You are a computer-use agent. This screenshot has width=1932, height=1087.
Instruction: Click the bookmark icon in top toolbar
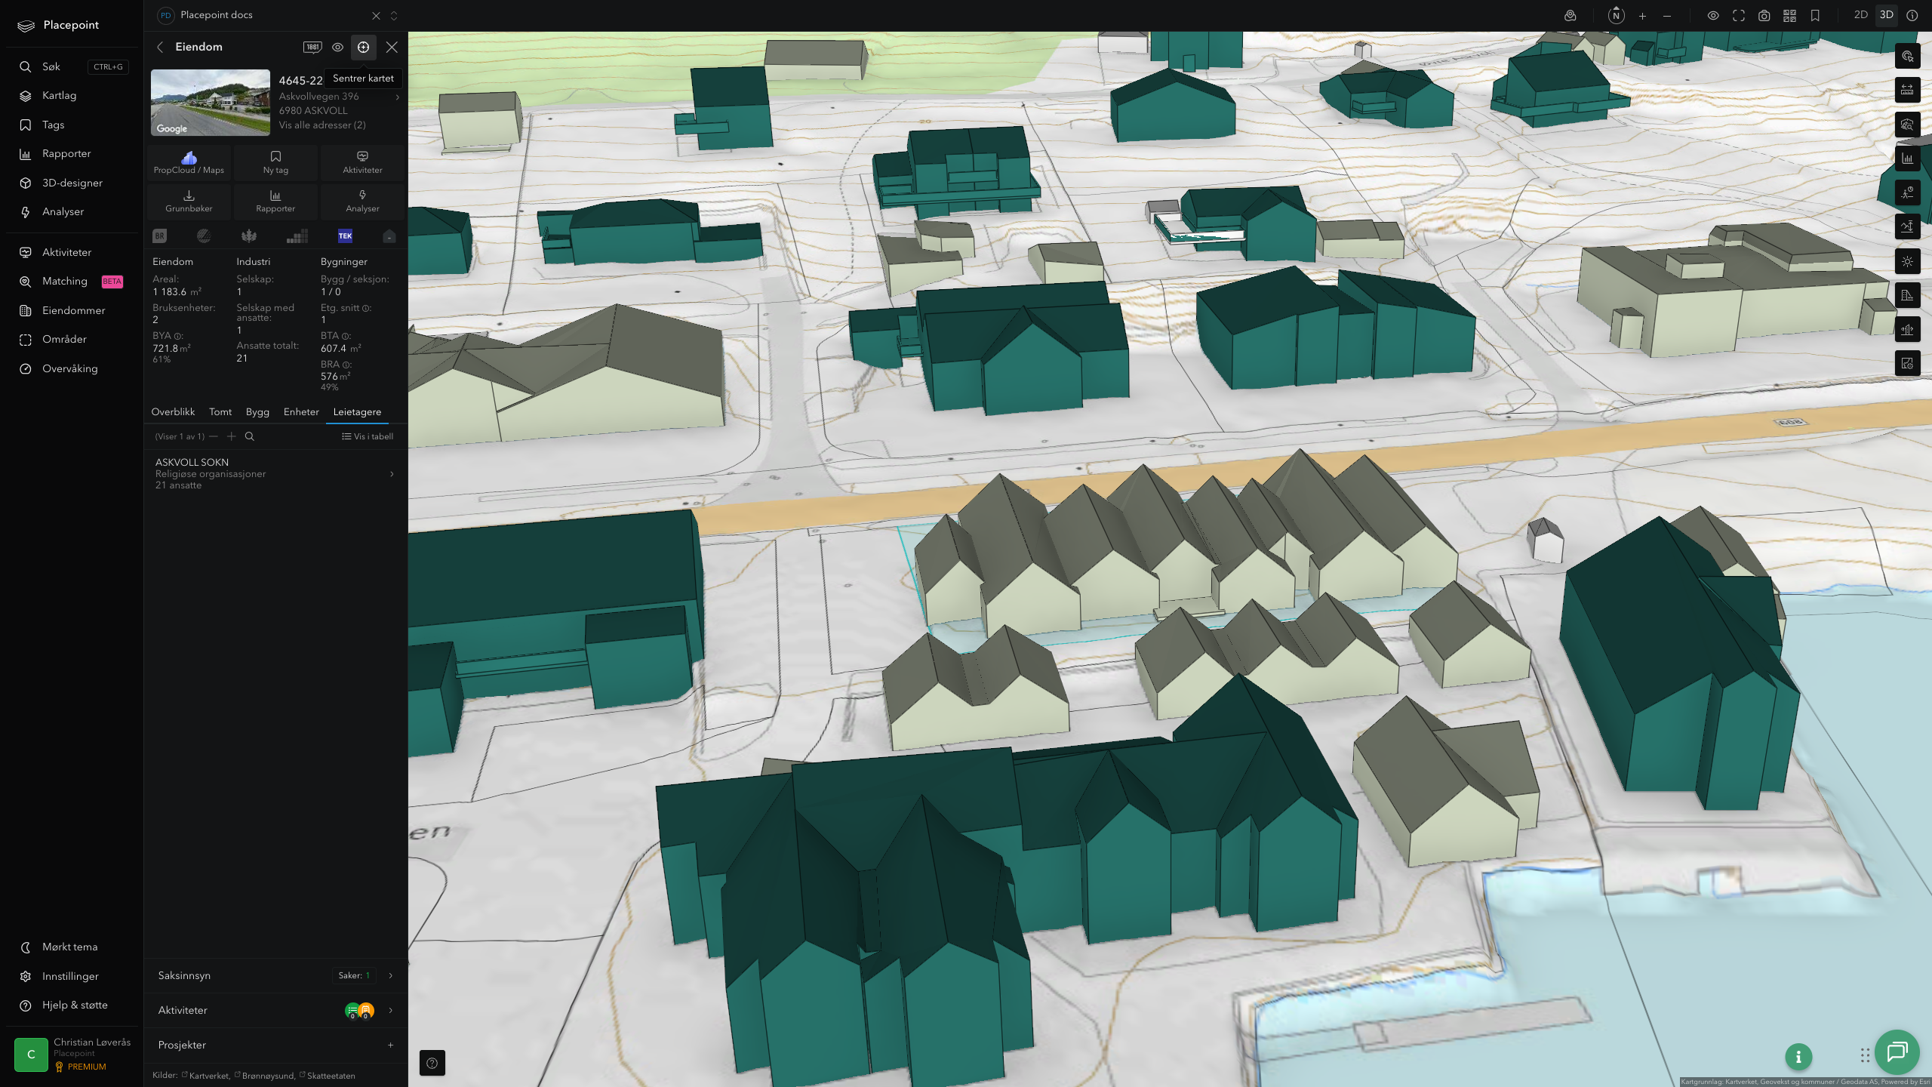point(1815,16)
